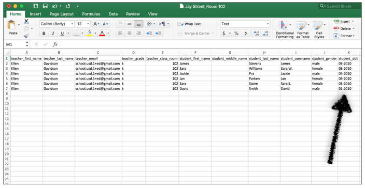This screenshot has width=365, height=188.
Task: Select cell with '01-2010'
Action: click(x=349, y=89)
